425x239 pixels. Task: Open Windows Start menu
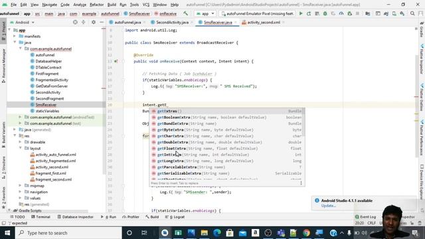click(x=7, y=233)
